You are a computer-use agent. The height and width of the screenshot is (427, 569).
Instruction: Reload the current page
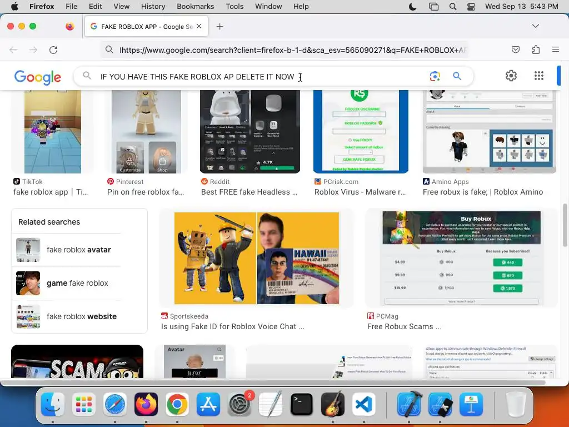[53, 49]
